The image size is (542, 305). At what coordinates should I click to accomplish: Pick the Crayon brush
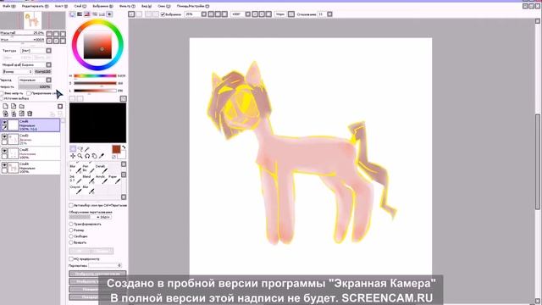[x=75, y=189]
